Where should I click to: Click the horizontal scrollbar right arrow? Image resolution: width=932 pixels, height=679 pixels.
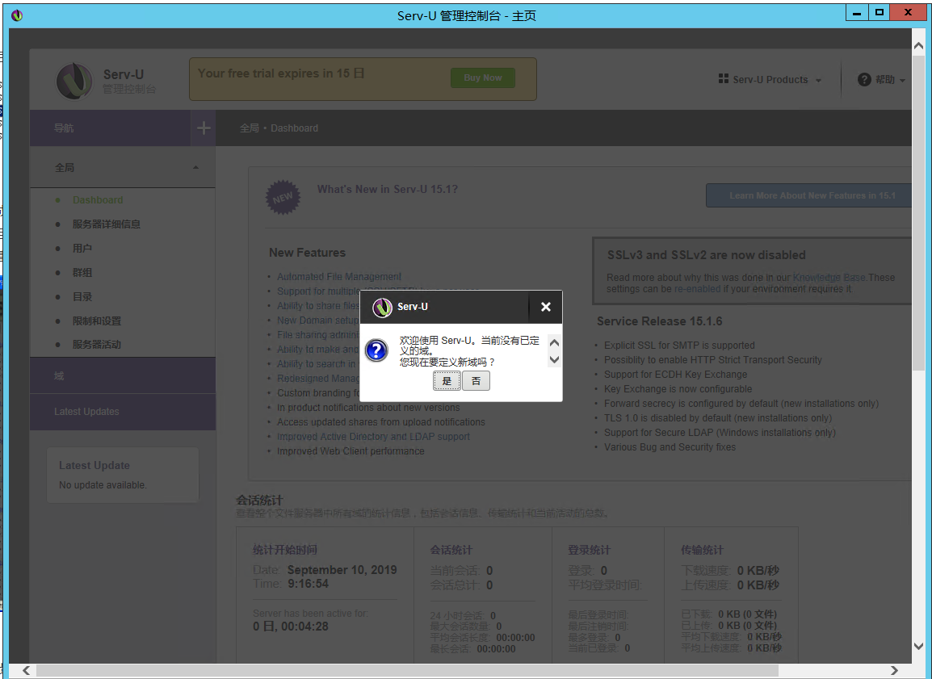click(894, 670)
